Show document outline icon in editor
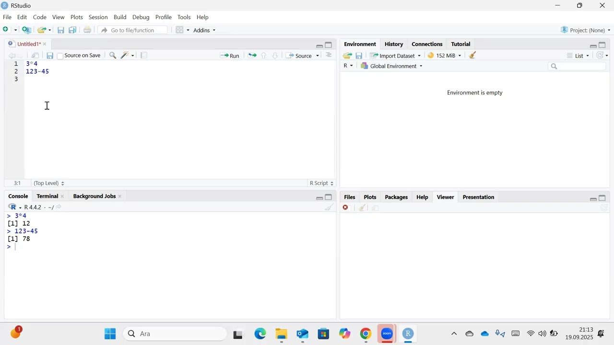Image resolution: width=614 pixels, height=345 pixels. coord(329,55)
